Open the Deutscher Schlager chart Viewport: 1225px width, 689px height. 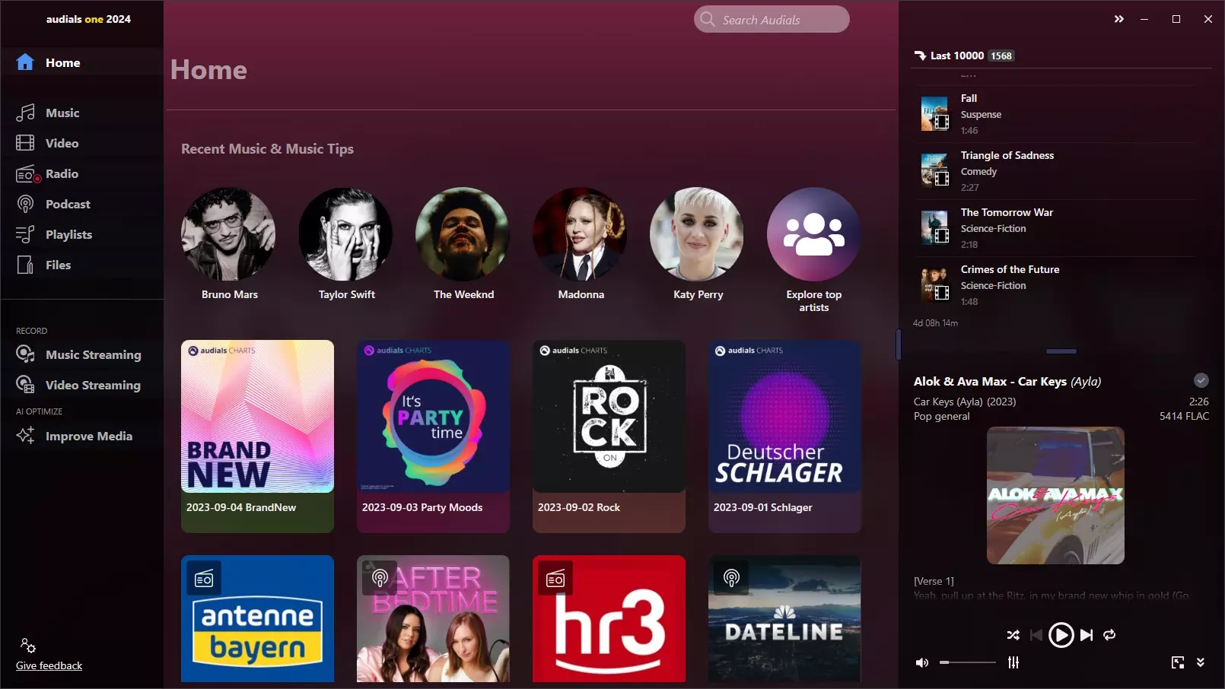coord(784,436)
